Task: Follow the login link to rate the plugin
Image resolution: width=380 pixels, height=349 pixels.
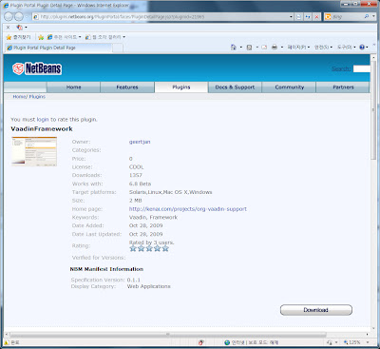Action: click(x=43, y=120)
